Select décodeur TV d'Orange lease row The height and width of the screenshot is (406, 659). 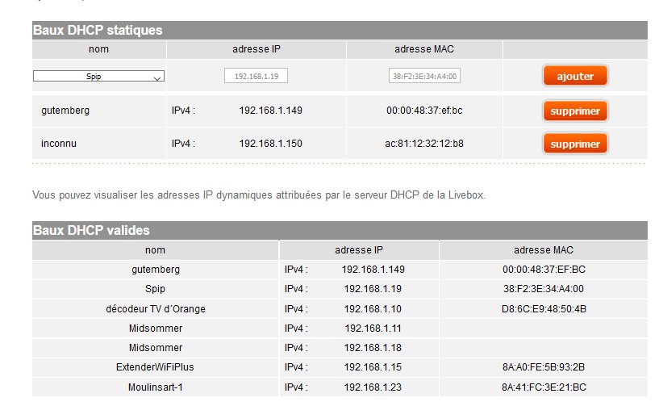point(155,308)
